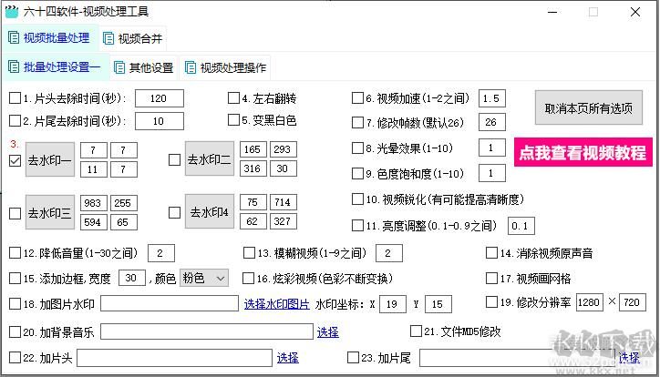Click the 视频处理操作 tab icon
660x377 pixels.
(x=190, y=67)
